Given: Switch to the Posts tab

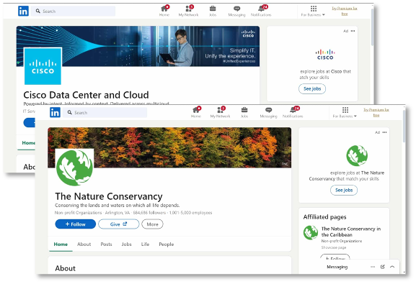Looking at the screenshot, I should (x=106, y=244).
